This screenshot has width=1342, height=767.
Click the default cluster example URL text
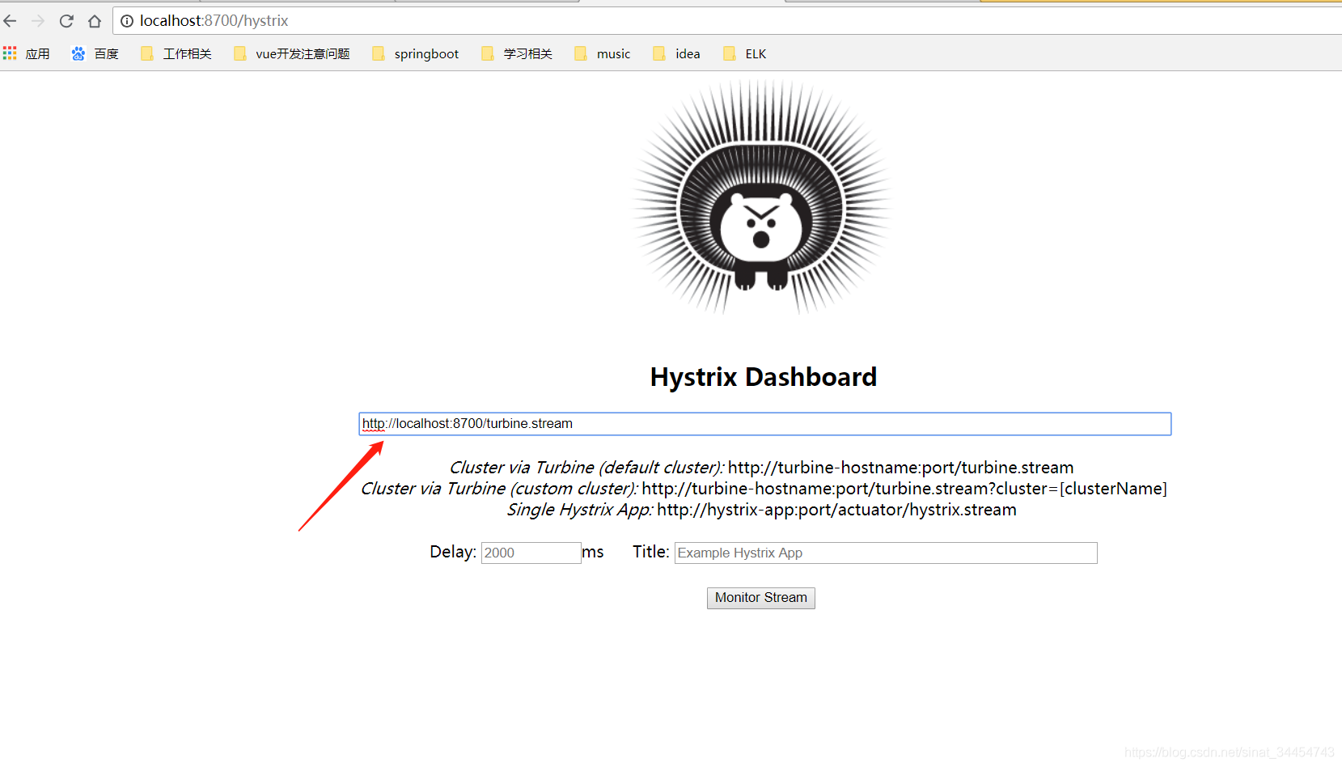tap(900, 468)
